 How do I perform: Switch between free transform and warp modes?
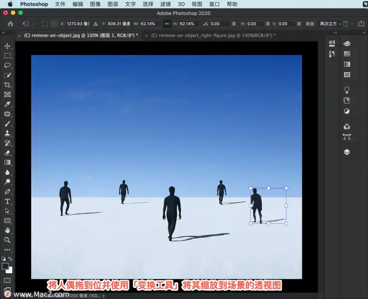point(345,24)
